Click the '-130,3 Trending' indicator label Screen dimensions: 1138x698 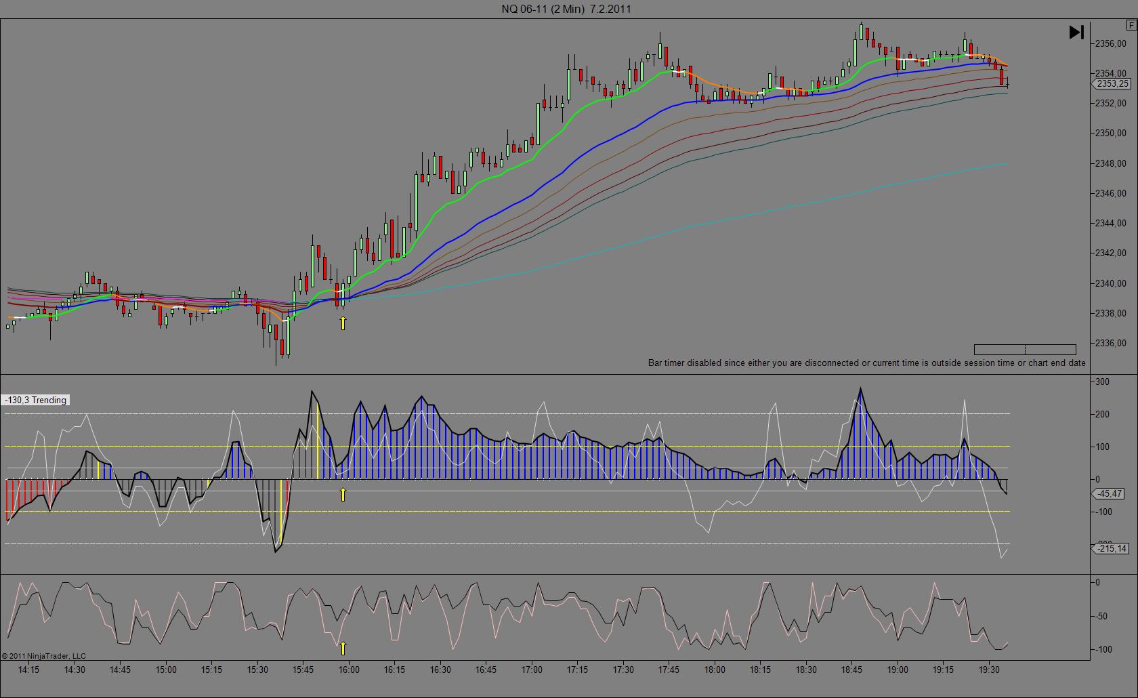click(x=36, y=401)
